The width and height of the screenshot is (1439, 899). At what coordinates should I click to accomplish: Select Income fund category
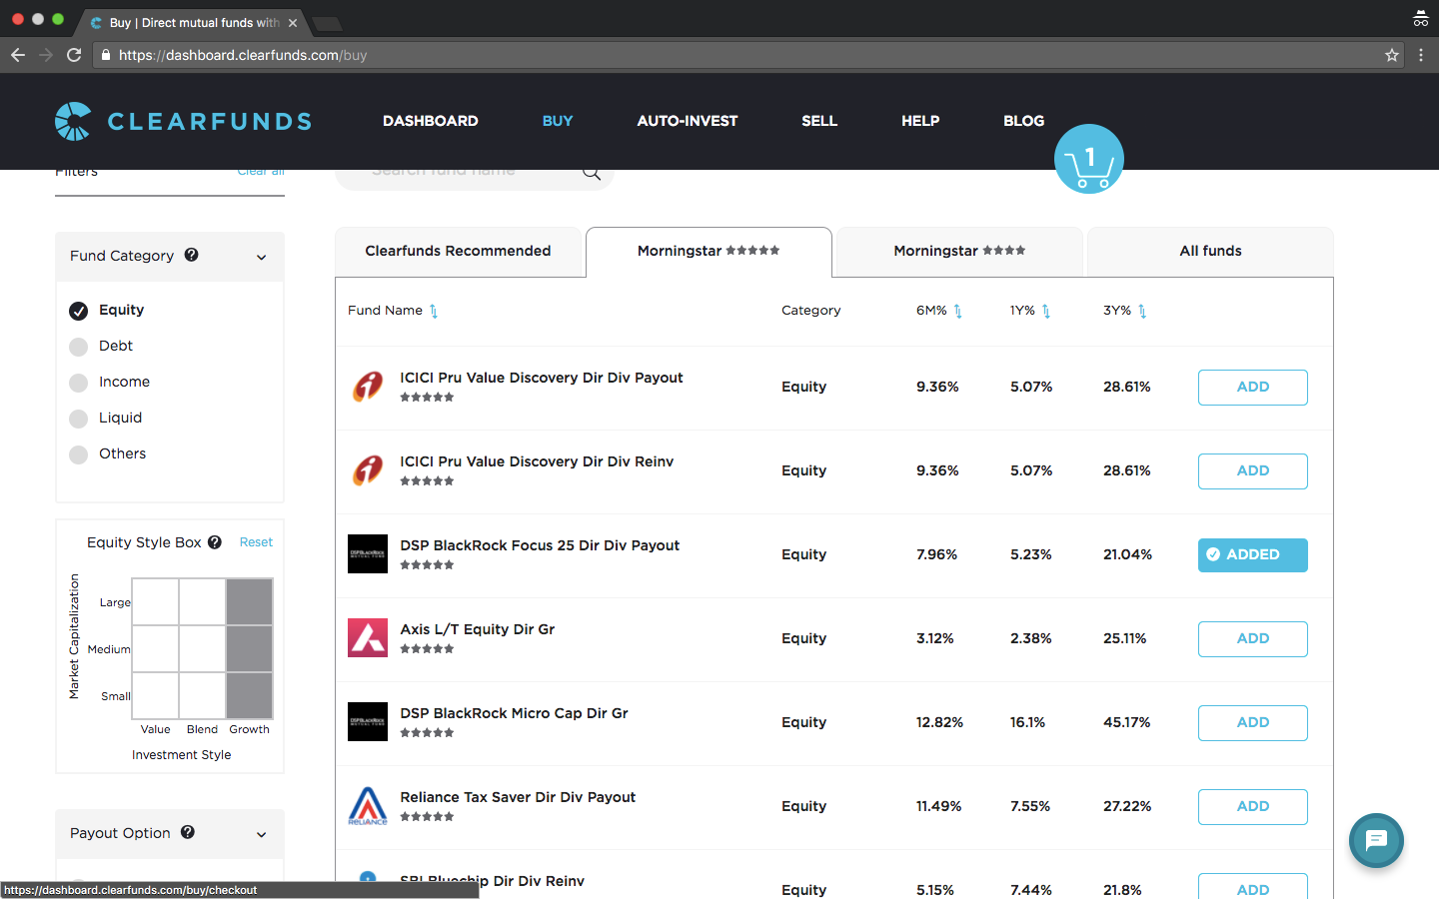(x=78, y=383)
